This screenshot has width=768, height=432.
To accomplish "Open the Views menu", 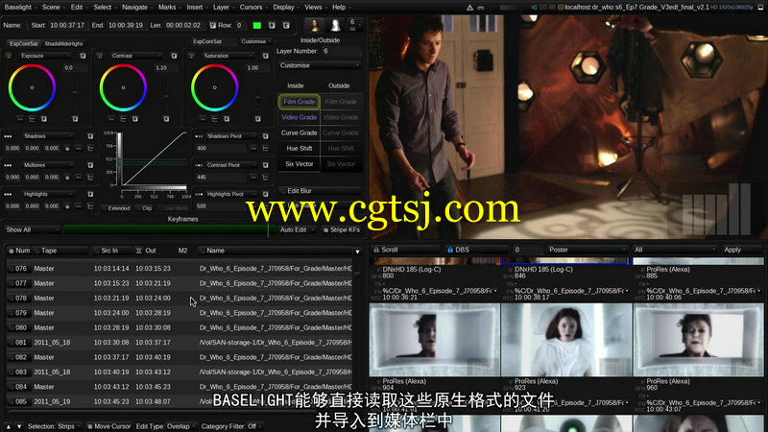I will click(x=313, y=8).
